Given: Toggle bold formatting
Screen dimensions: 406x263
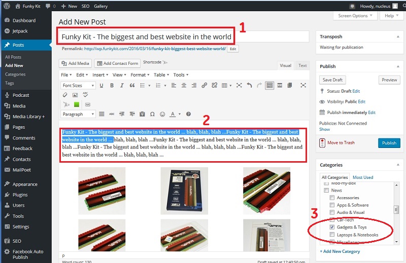Looking at the screenshot, I should [x=112, y=85].
